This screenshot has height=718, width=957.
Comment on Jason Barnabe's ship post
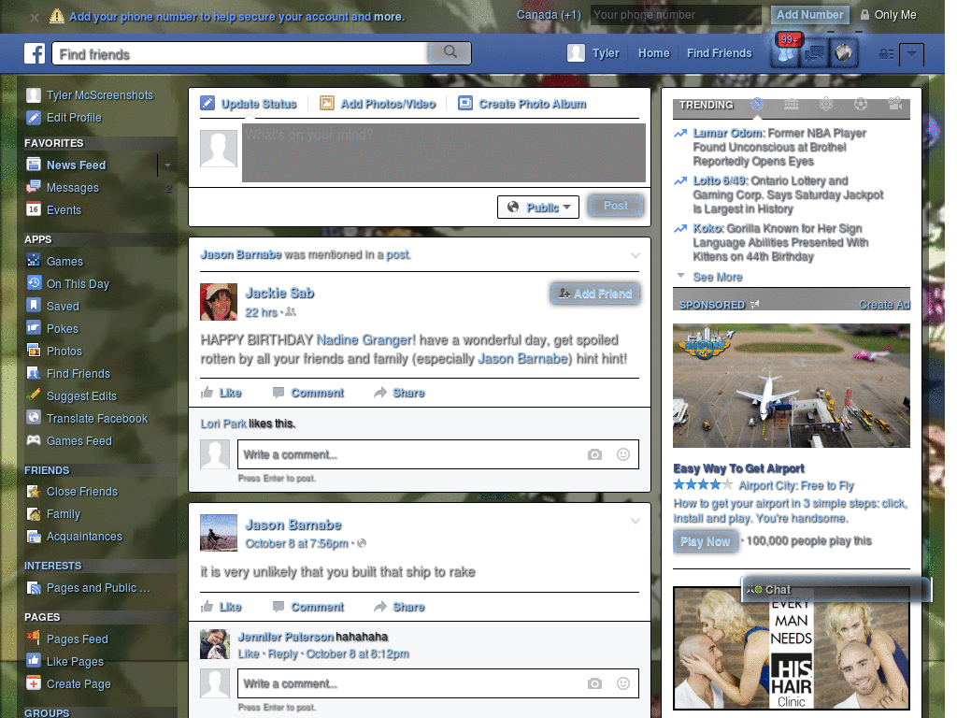pyautogui.click(x=308, y=607)
